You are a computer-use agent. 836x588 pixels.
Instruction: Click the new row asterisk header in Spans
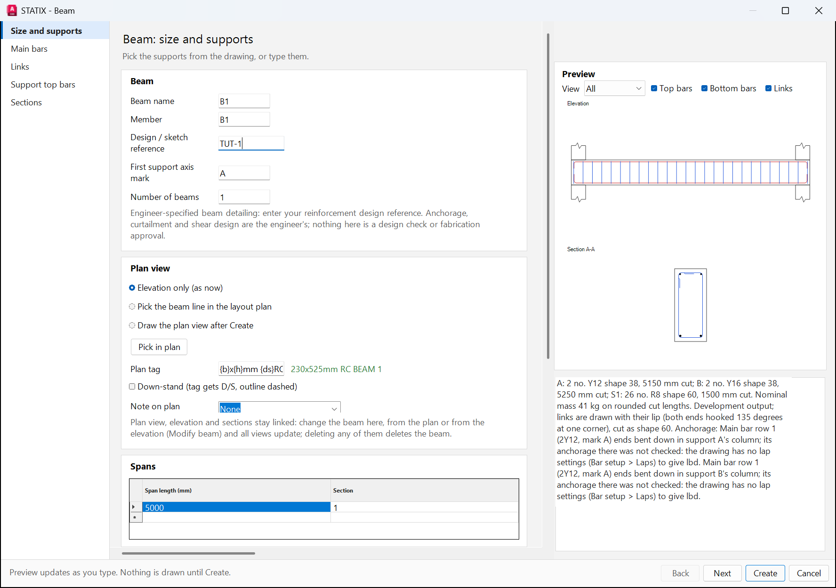click(x=136, y=517)
